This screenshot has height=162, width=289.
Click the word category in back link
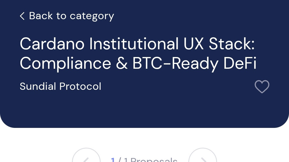[92, 16]
